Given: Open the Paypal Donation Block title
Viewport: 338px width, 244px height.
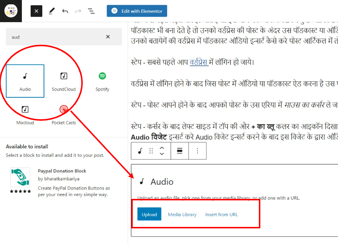Looking at the screenshot, I should pos(62,171).
